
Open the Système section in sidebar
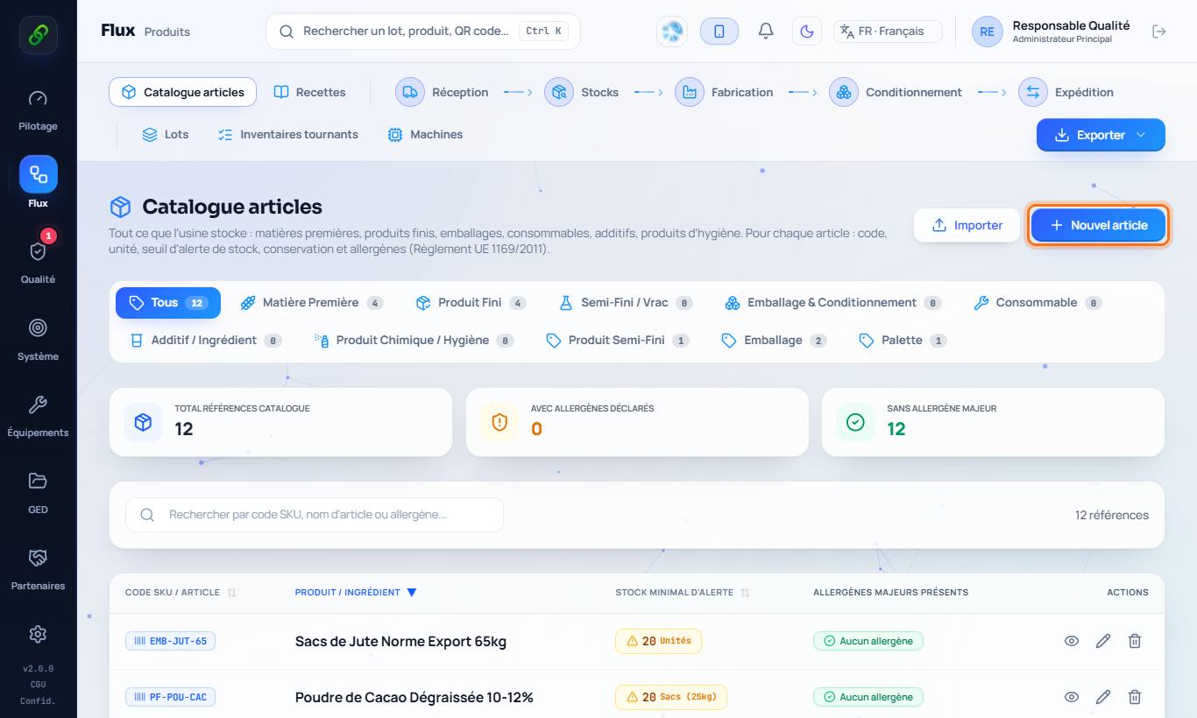click(38, 340)
